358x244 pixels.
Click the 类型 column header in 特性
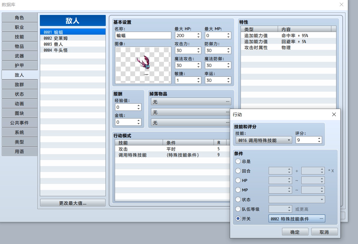point(259,29)
